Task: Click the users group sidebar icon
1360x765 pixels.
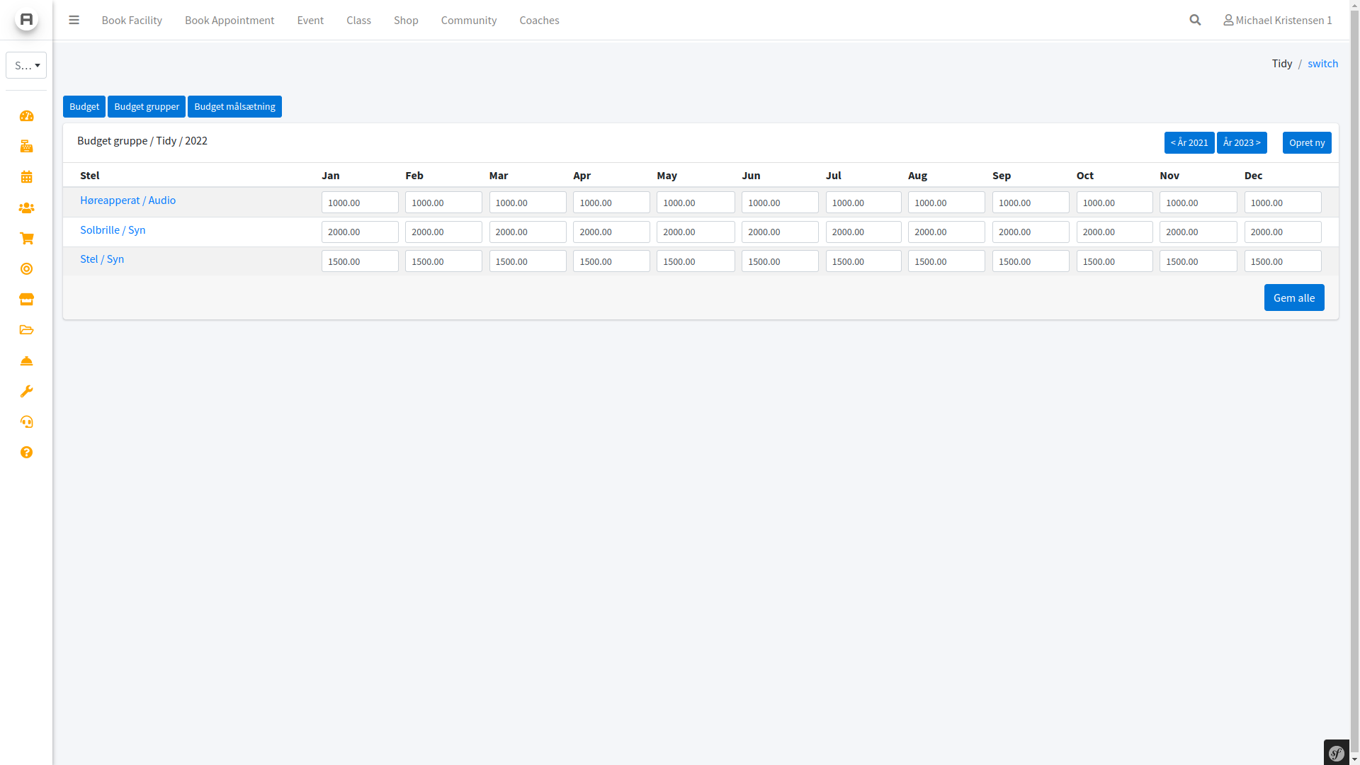Action: pos(26,208)
